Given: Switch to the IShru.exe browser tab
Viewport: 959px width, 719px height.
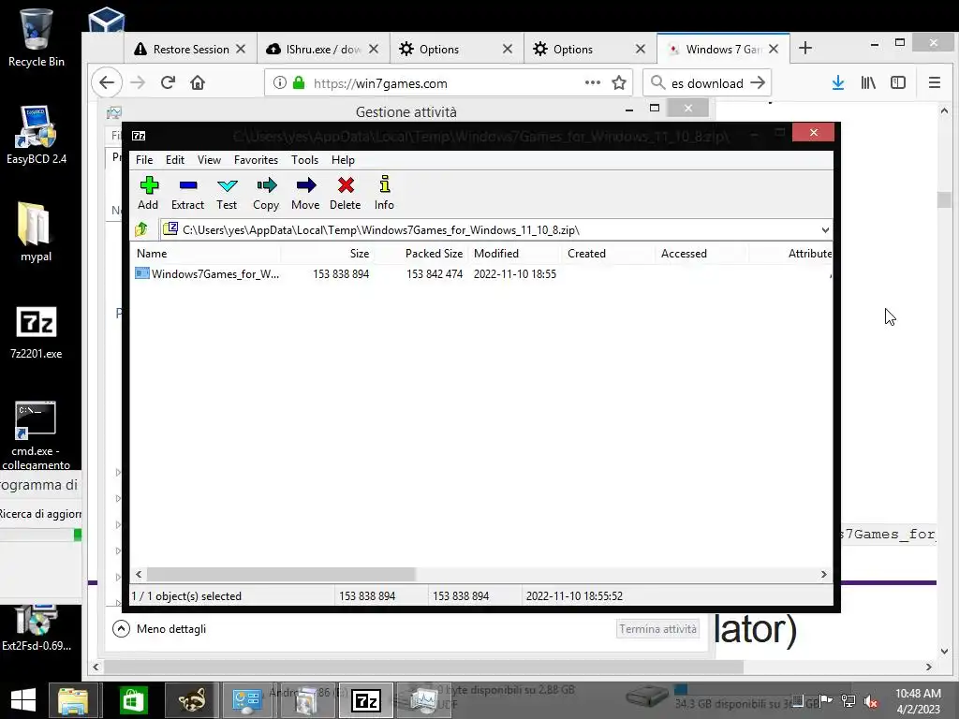Looking at the screenshot, I should (323, 49).
